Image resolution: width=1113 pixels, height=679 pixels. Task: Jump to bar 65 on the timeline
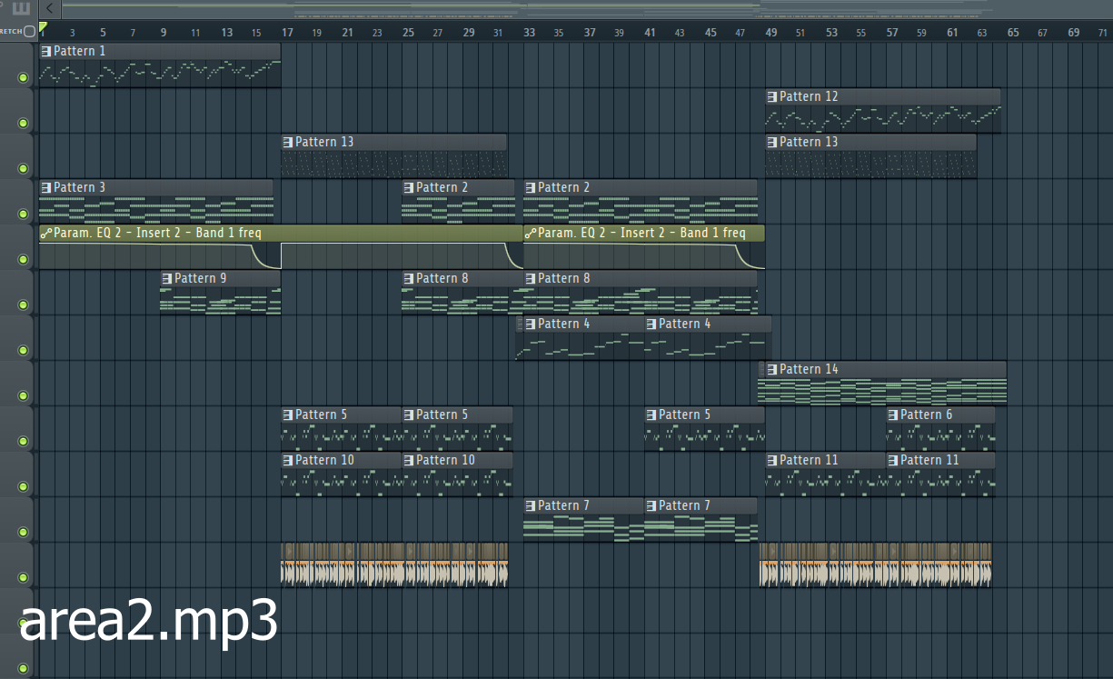(1013, 33)
